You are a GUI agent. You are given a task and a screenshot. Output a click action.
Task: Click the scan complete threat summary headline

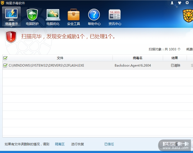[x=68, y=36]
